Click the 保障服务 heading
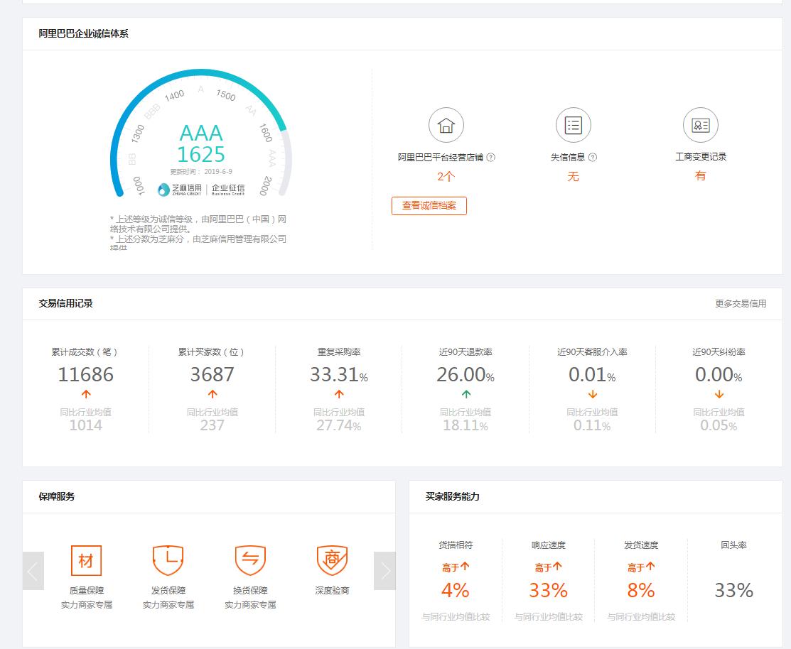Image resolution: width=791 pixels, height=649 pixels. (57, 496)
